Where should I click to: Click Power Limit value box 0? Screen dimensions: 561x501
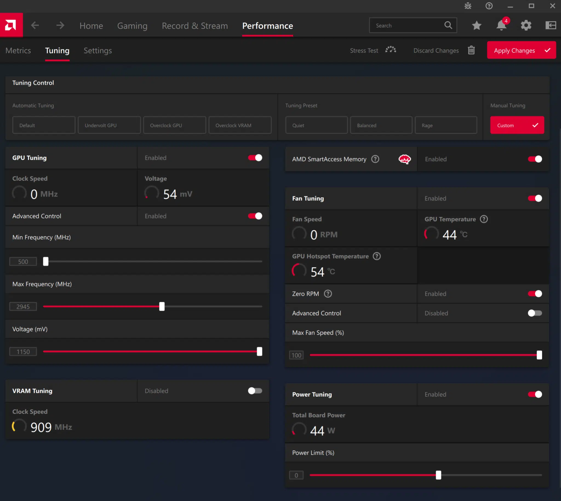tap(296, 476)
